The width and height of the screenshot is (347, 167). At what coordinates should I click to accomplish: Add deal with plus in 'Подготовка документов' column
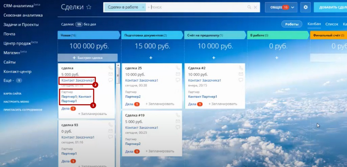click(x=151, y=58)
